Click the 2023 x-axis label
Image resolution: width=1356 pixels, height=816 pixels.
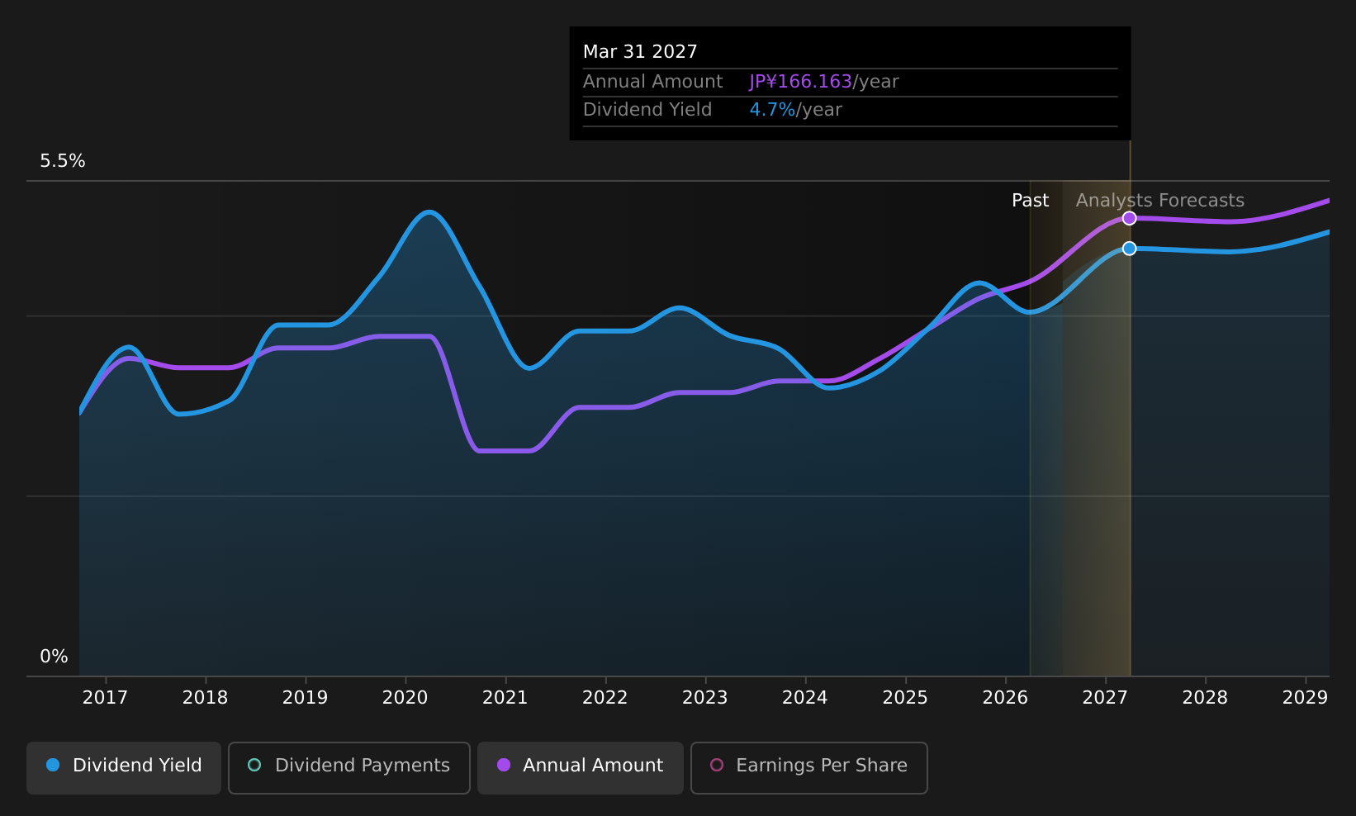point(704,698)
